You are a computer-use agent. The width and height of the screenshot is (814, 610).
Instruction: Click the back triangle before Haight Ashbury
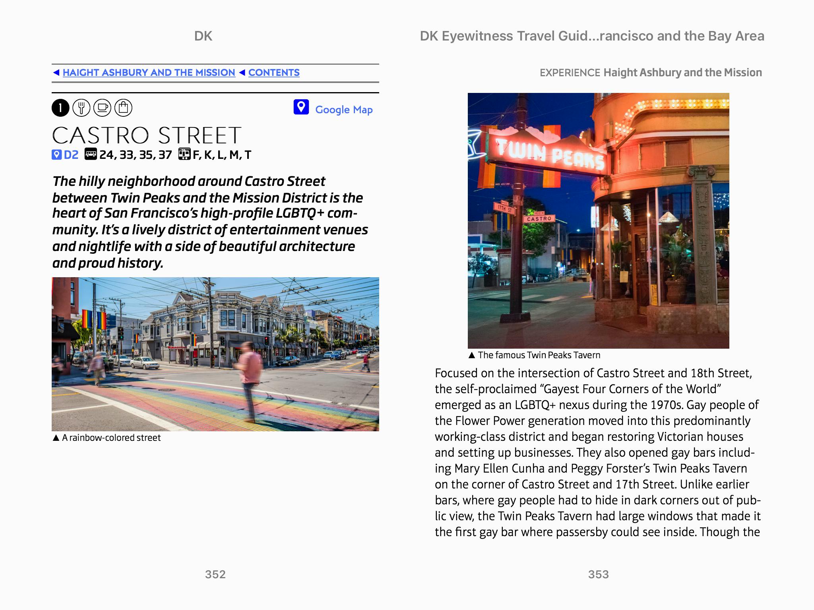56,73
